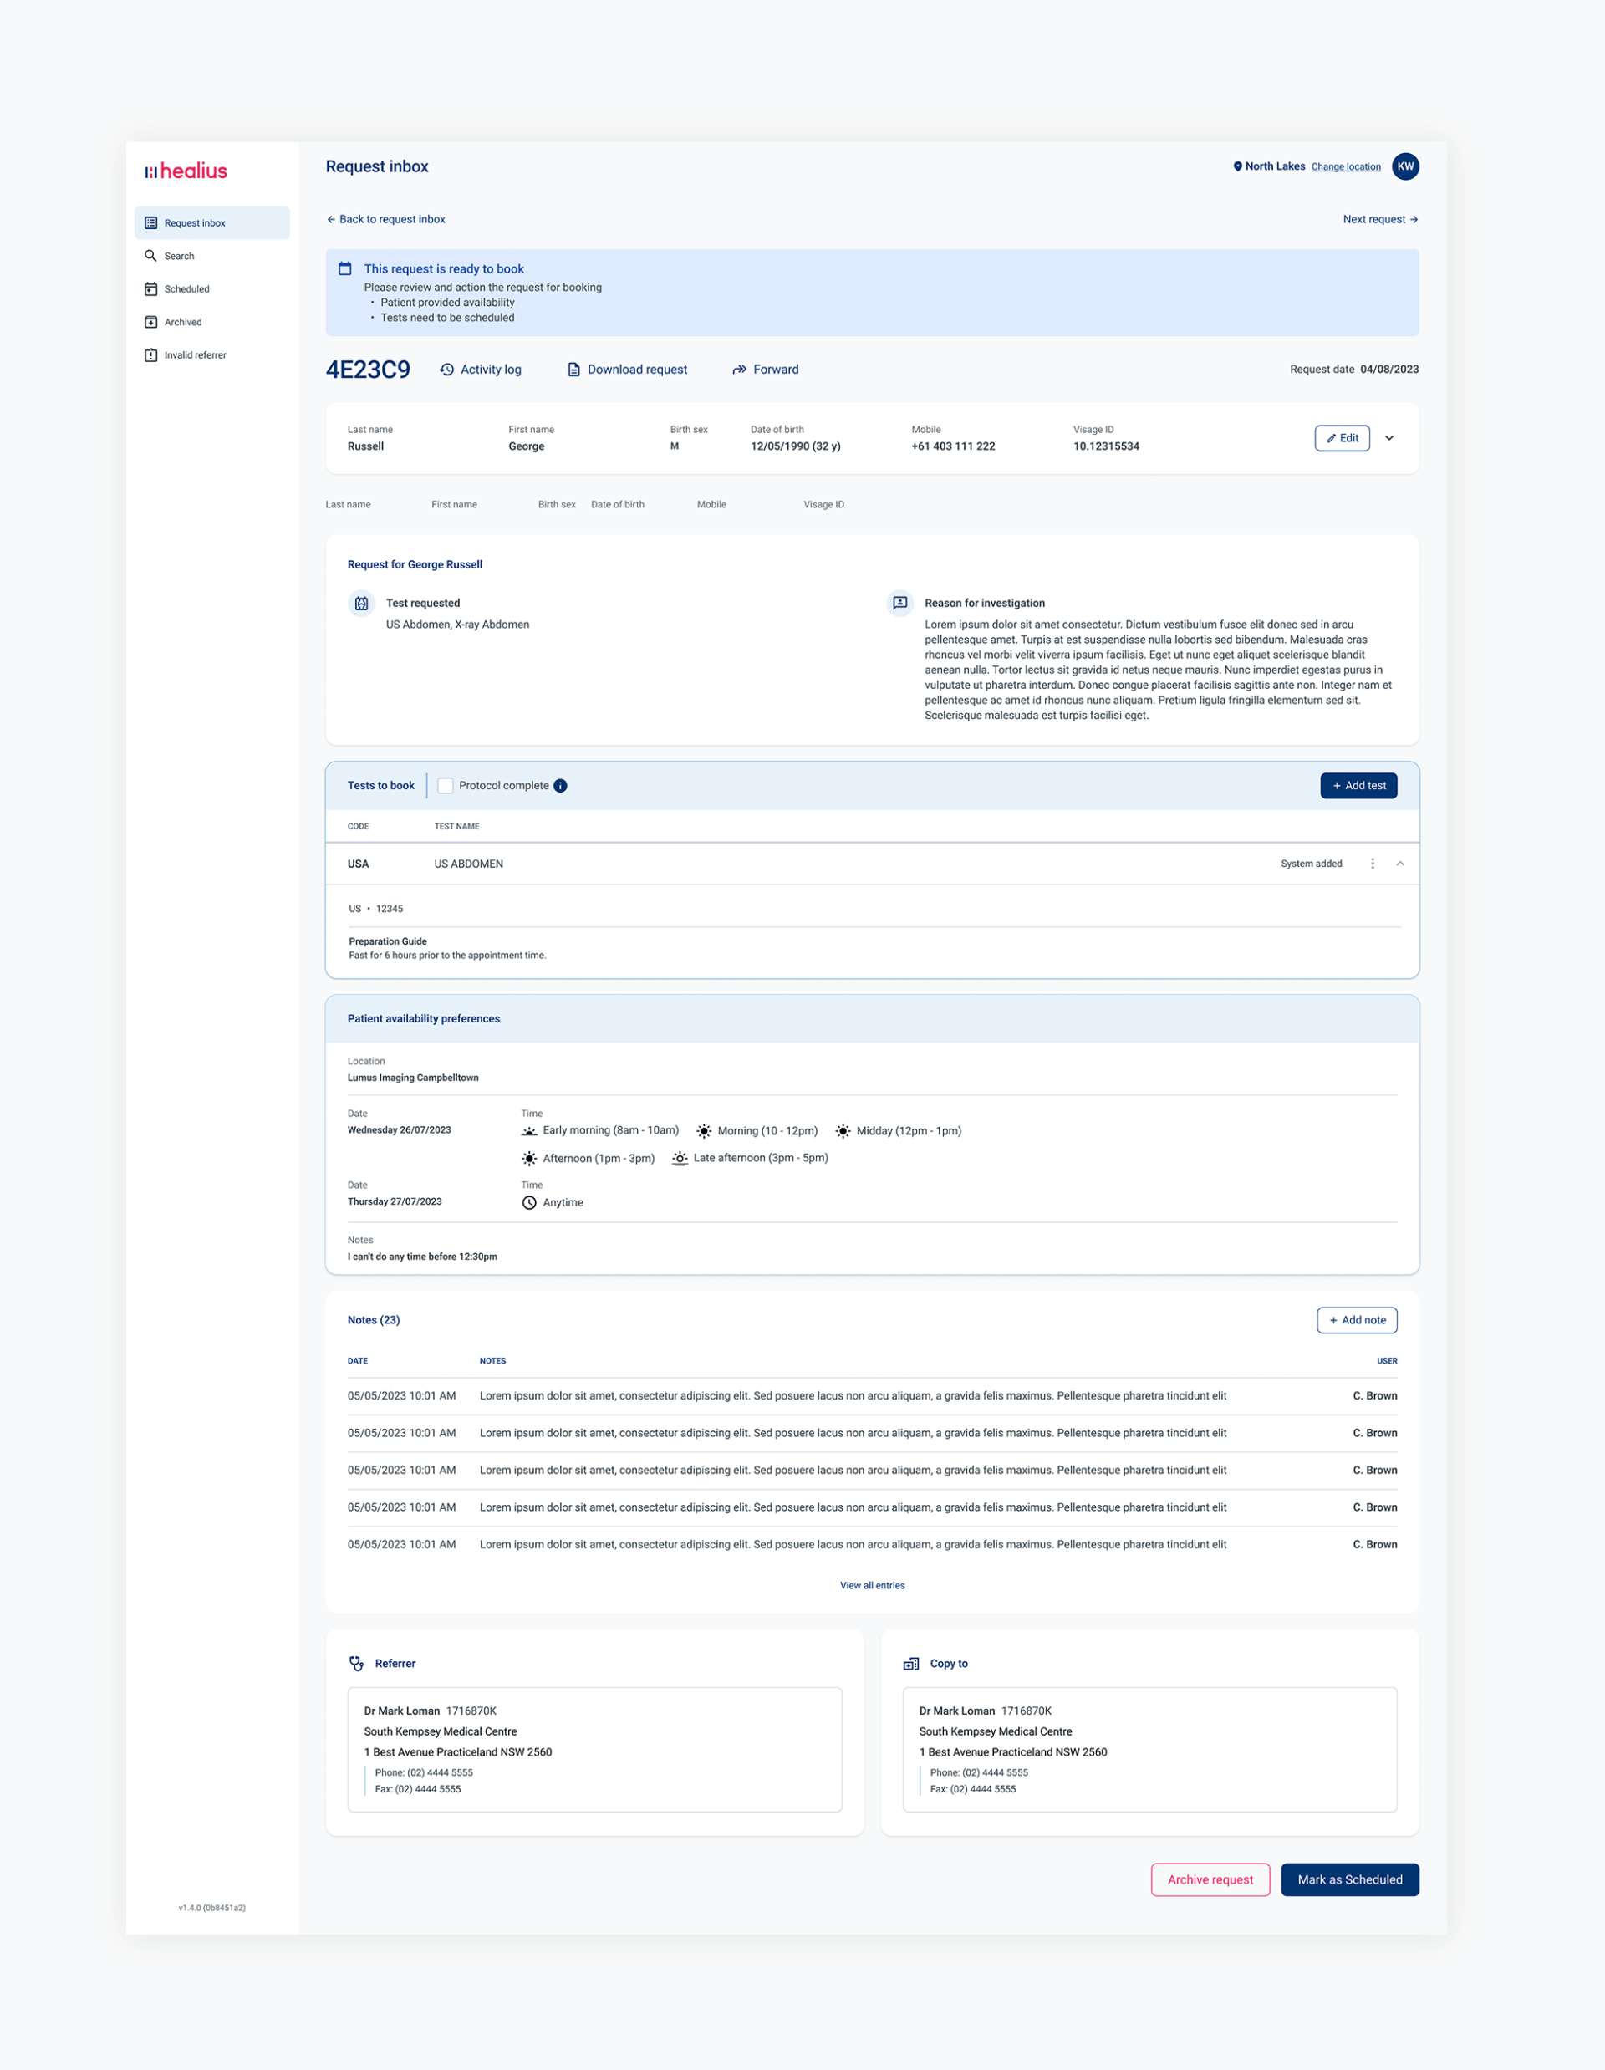
Task: Click the Afternoon sun icon
Action: [530, 1158]
